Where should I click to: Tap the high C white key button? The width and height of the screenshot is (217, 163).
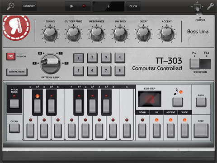click(127, 130)
